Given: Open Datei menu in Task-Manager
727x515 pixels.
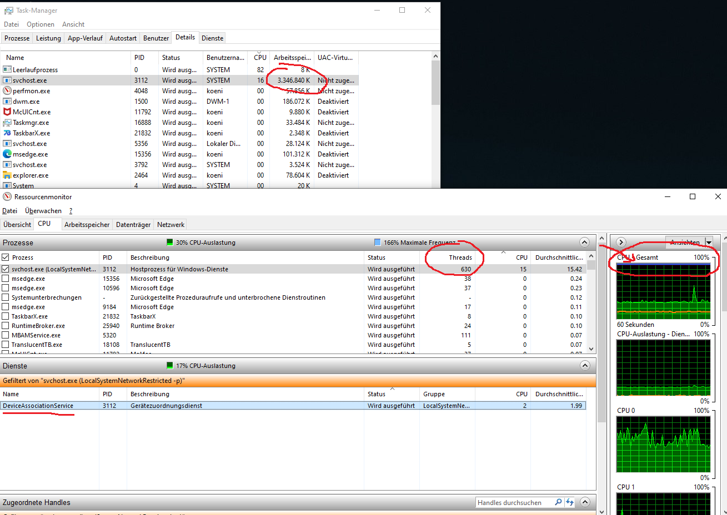Looking at the screenshot, I should 12,24.
